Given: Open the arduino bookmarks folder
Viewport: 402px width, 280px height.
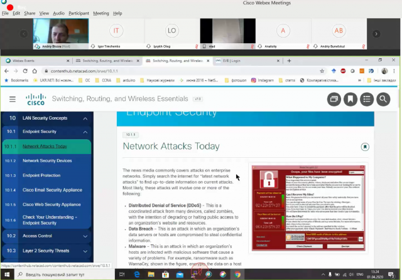Looking at the screenshot, I should (x=126, y=80).
